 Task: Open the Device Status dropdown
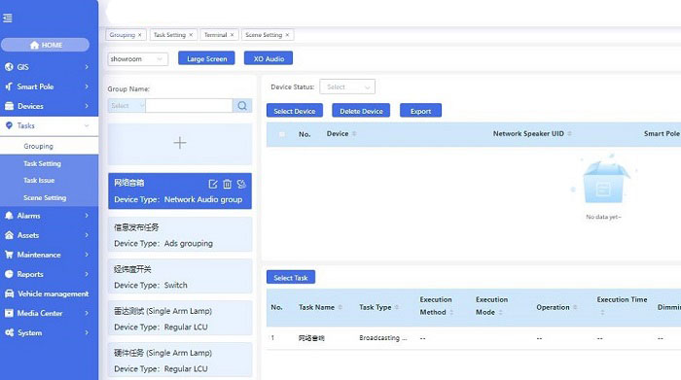point(347,86)
